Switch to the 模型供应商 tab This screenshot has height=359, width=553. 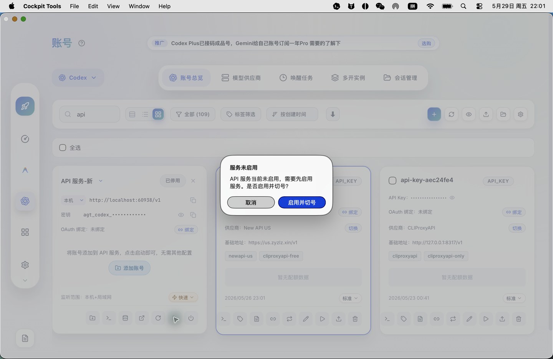[x=241, y=78]
